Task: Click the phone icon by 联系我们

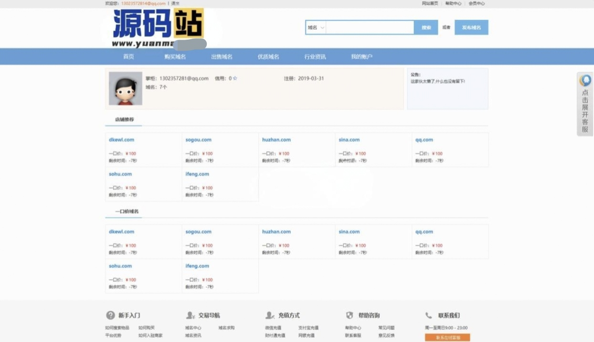Action: point(429,315)
